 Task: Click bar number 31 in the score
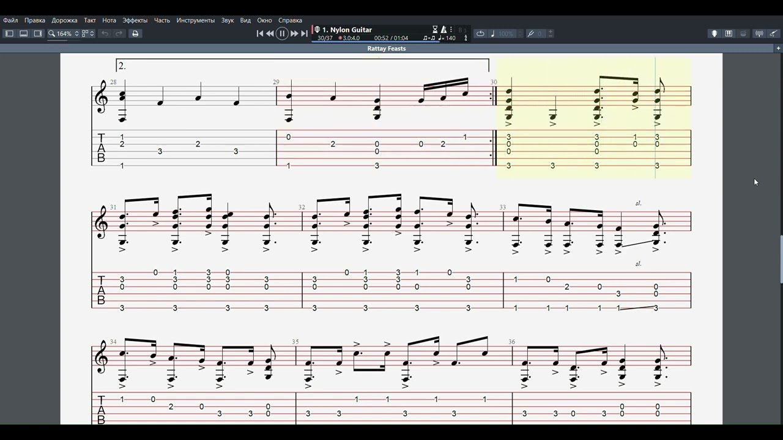click(x=113, y=208)
